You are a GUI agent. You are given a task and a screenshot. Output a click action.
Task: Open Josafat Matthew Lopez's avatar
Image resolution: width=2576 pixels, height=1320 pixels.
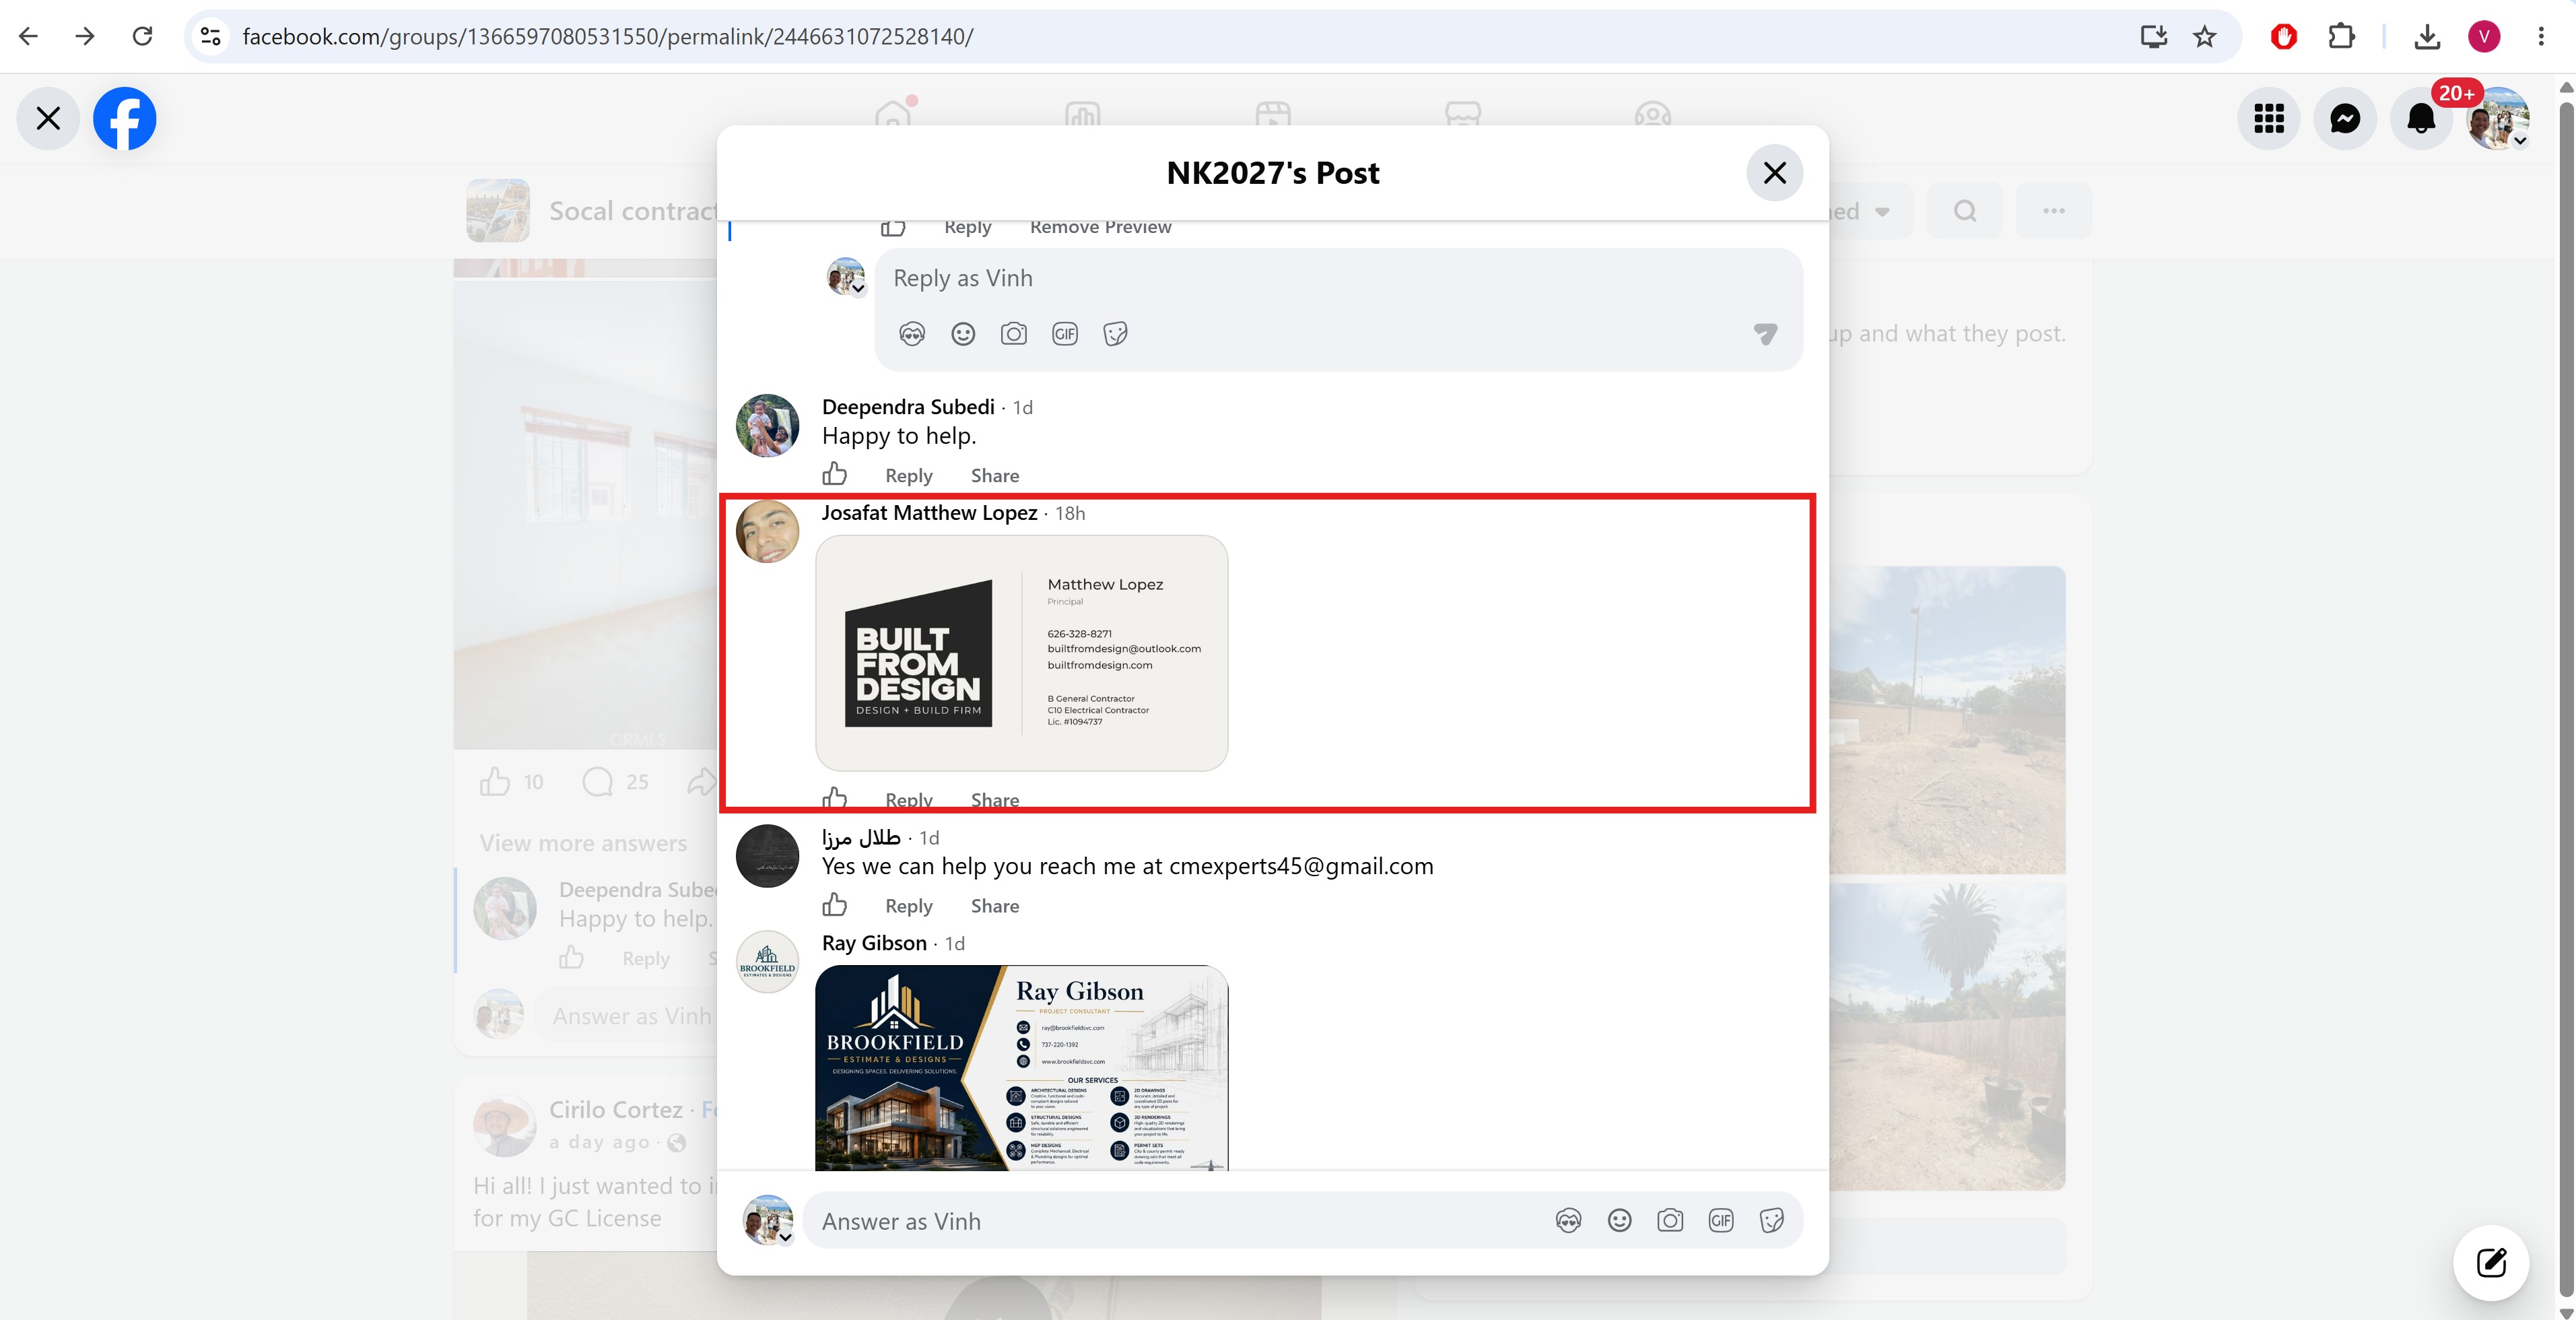tap(768, 531)
